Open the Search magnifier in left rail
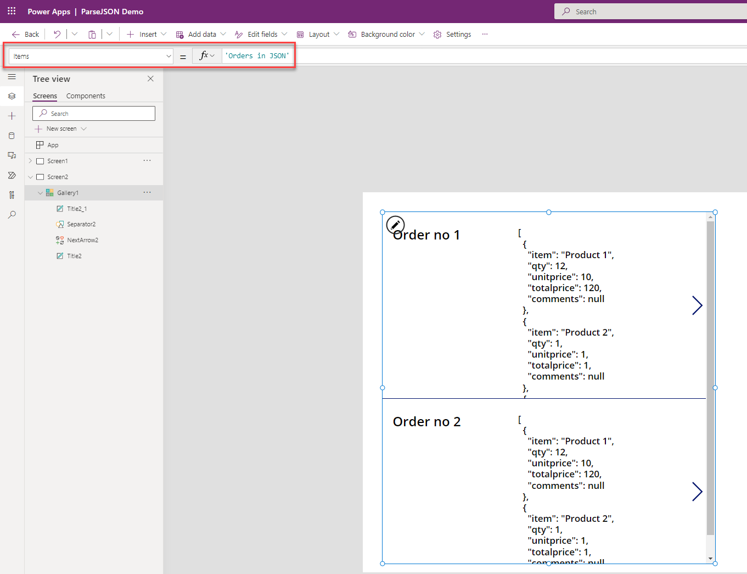This screenshot has height=574, width=747. click(12, 215)
